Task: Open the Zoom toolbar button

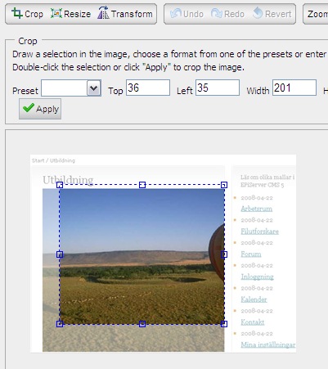Action: point(316,14)
